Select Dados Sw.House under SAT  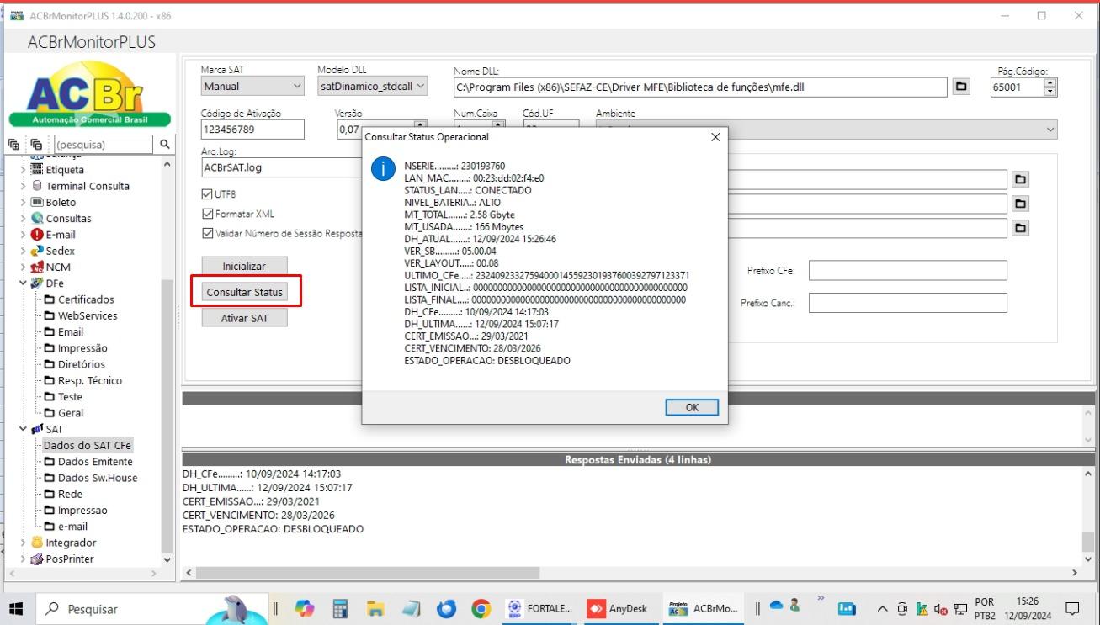click(x=98, y=478)
